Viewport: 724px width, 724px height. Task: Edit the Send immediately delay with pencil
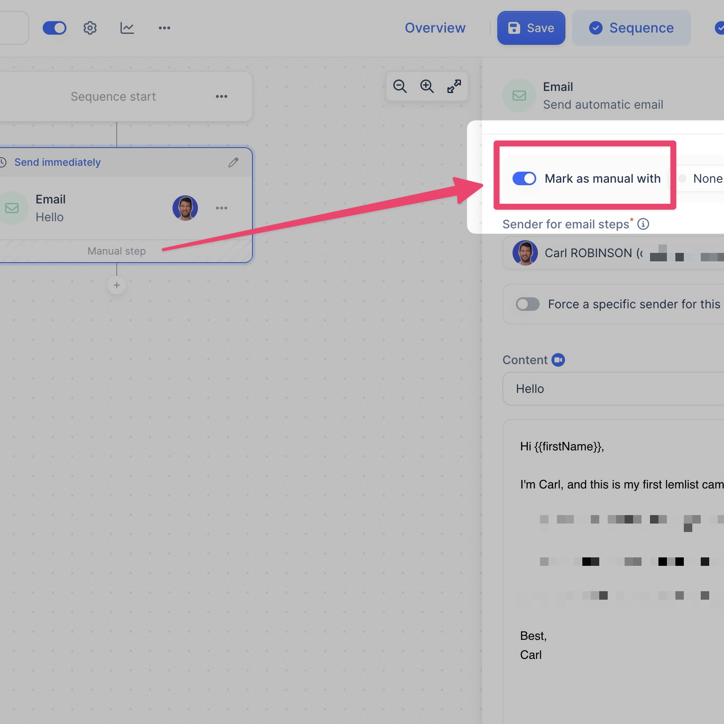click(233, 162)
